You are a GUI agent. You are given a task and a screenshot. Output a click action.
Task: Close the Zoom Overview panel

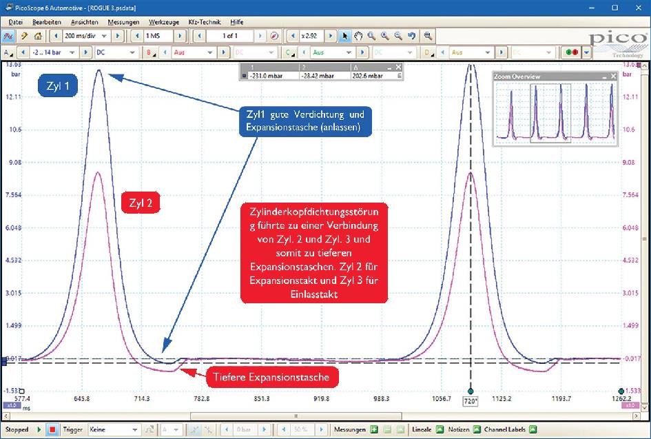613,76
